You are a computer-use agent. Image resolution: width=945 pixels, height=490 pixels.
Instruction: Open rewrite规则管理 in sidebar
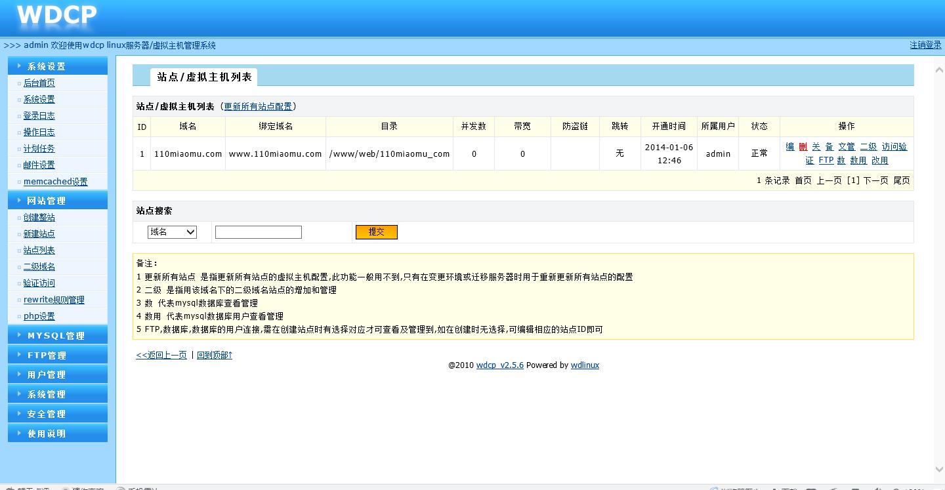click(54, 300)
